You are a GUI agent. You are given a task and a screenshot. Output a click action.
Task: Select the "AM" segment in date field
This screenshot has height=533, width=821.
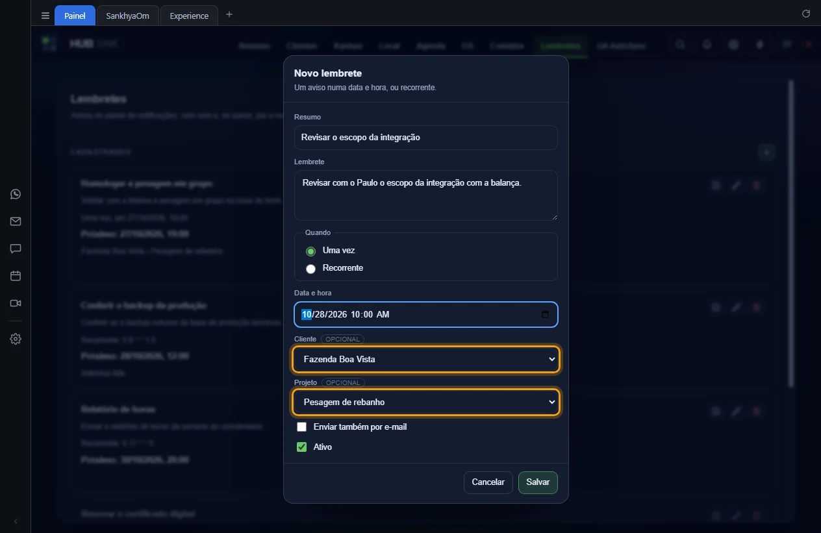[383, 315]
